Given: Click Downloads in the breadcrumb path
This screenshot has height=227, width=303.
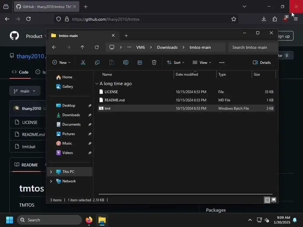Looking at the screenshot, I should 167,47.
